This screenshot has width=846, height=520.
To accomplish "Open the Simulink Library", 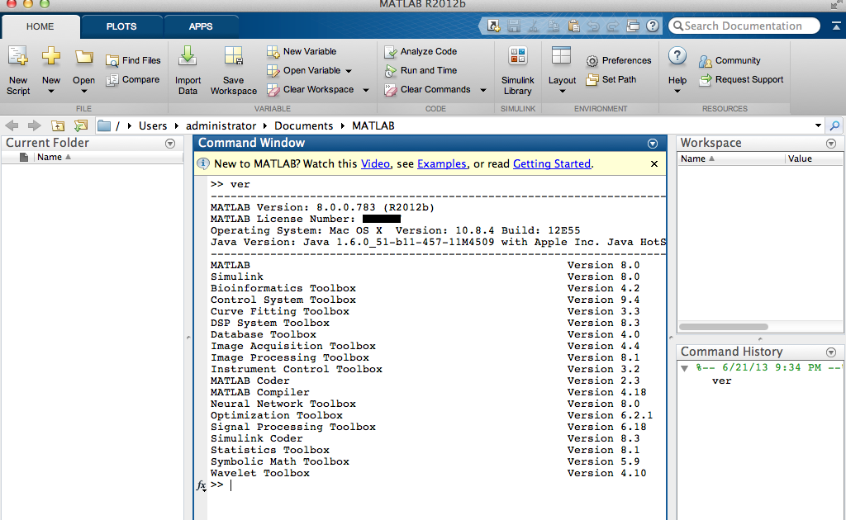I will tap(517, 71).
